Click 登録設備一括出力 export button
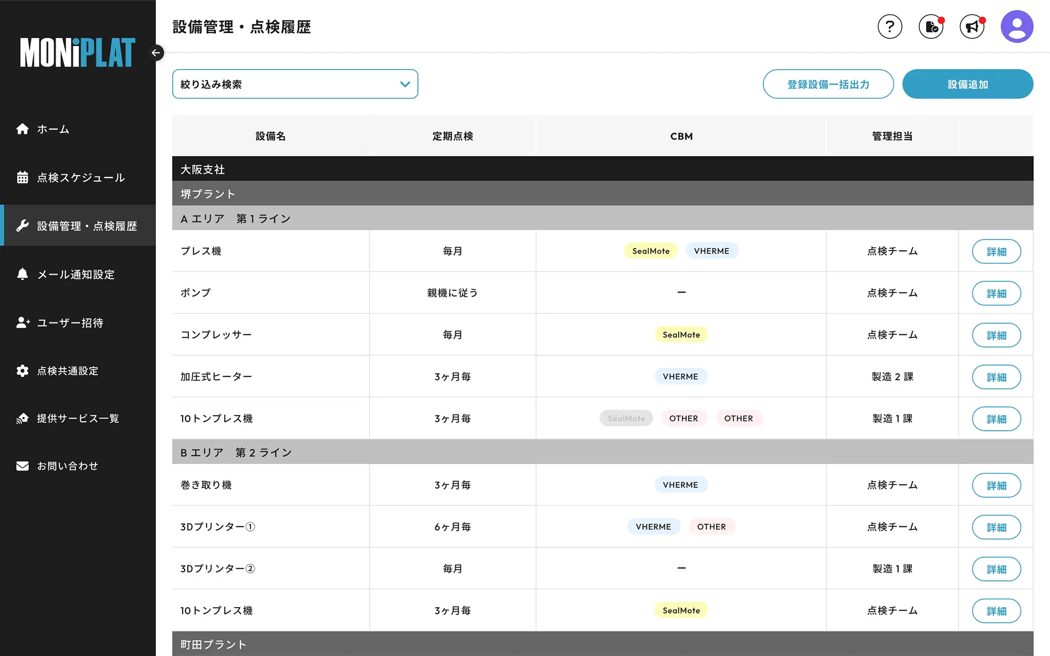 click(828, 84)
